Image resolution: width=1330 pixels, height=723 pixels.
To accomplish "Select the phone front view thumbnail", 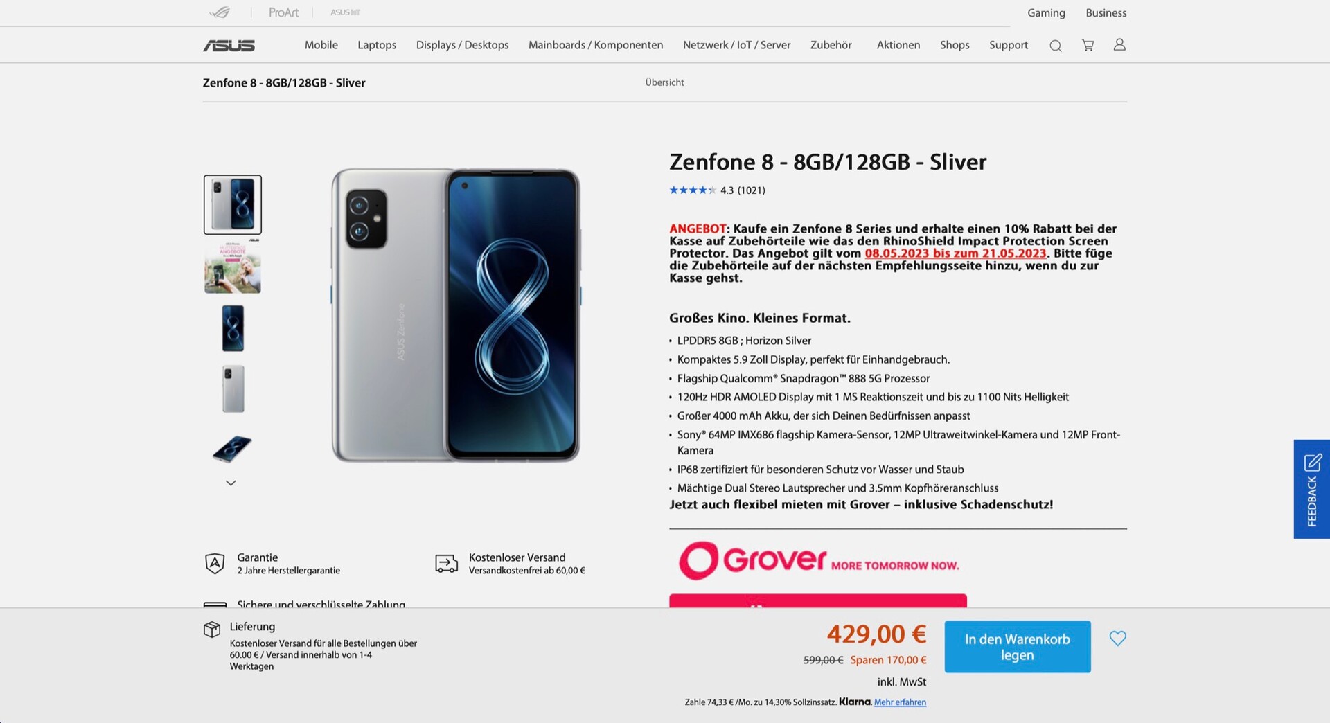I will pyautogui.click(x=233, y=328).
